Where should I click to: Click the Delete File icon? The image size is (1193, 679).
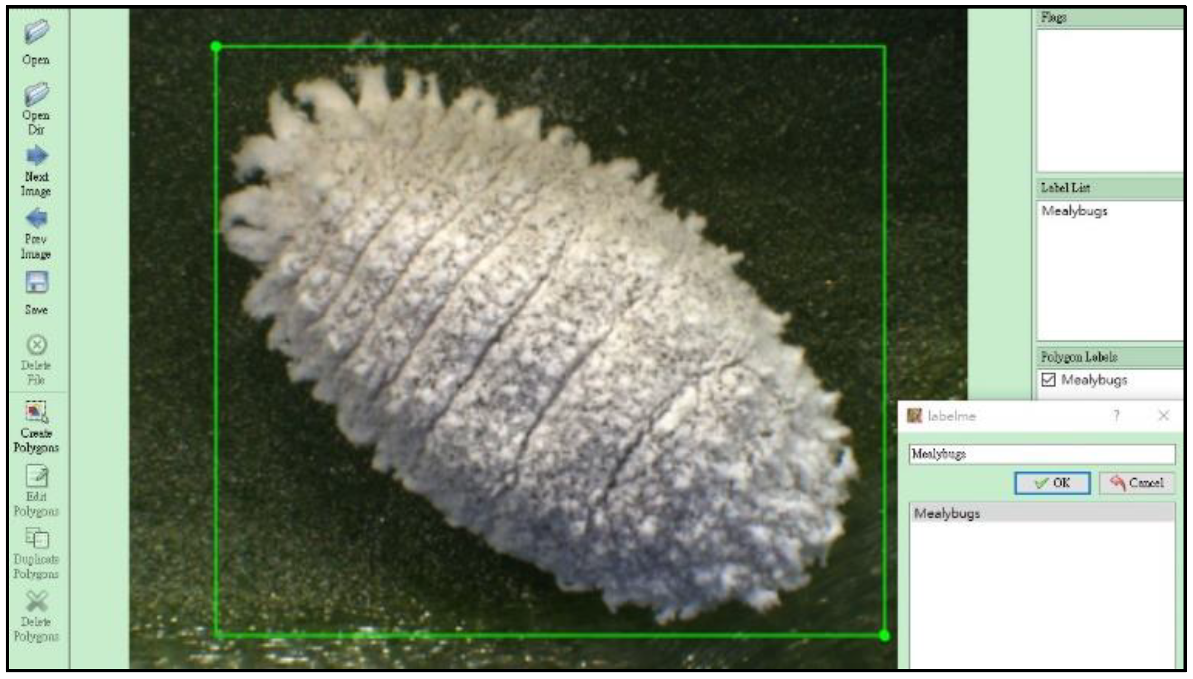click(37, 345)
